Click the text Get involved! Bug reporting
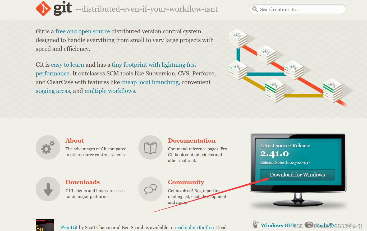 [x=194, y=191]
